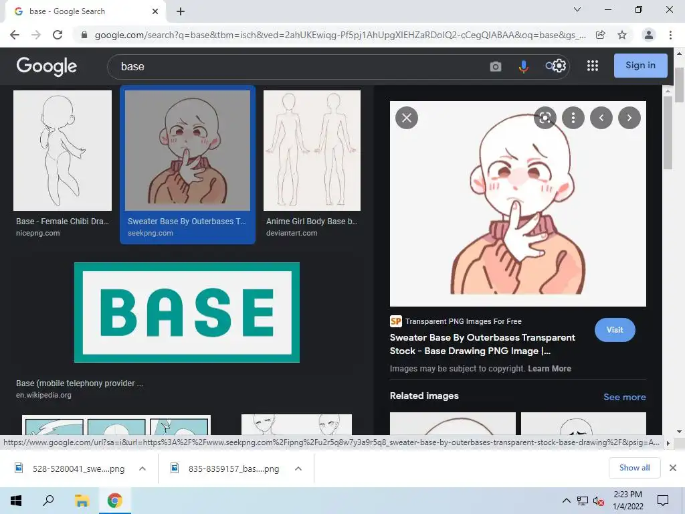685x514 pixels.
Task: Open File Explorer from taskbar
Action: point(82,501)
